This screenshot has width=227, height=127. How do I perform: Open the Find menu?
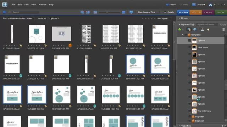tap(26, 5)
